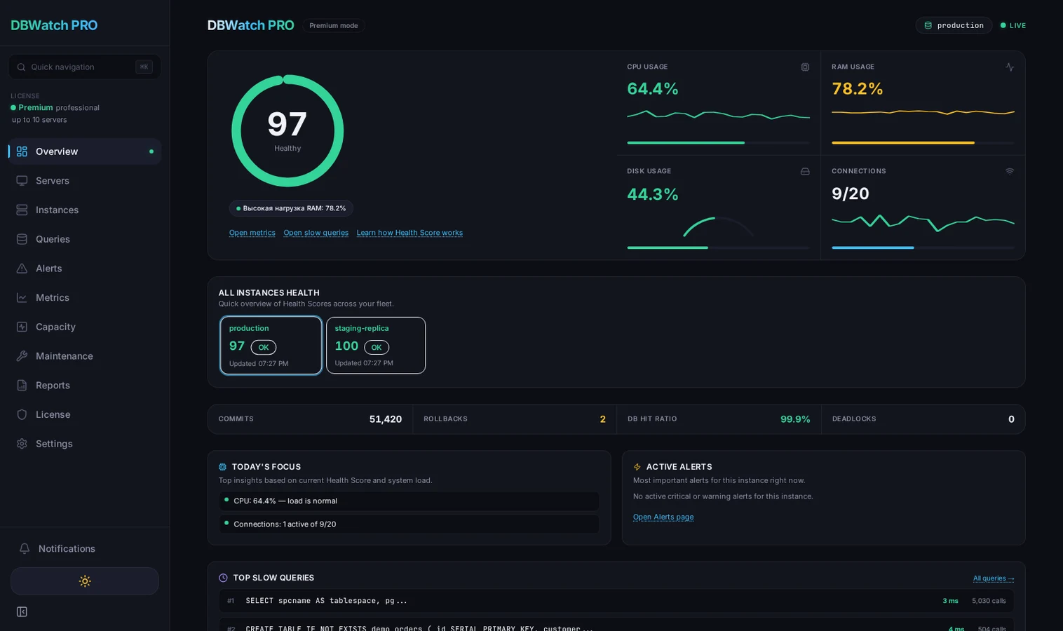The image size is (1063, 631).
Task: Click the Quick navigation search field
Action: pyautogui.click(x=84, y=67)
